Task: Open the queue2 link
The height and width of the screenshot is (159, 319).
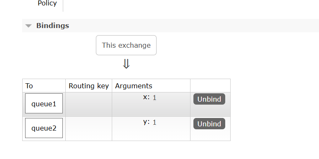Action: click(44, 128)
